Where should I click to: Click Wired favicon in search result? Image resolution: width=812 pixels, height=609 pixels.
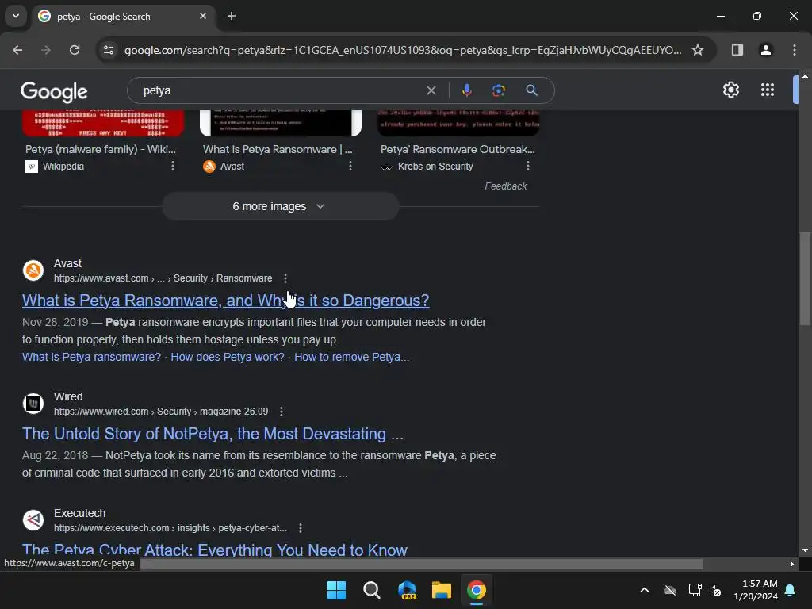pyautogui.click(x=33, y=404)
